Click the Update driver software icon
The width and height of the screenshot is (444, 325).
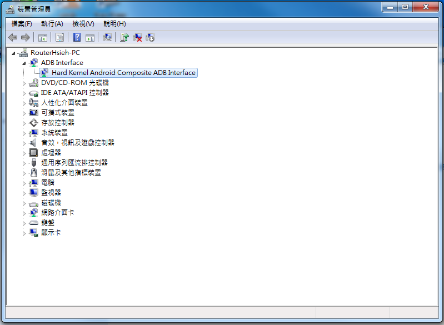tap(124, 37)
